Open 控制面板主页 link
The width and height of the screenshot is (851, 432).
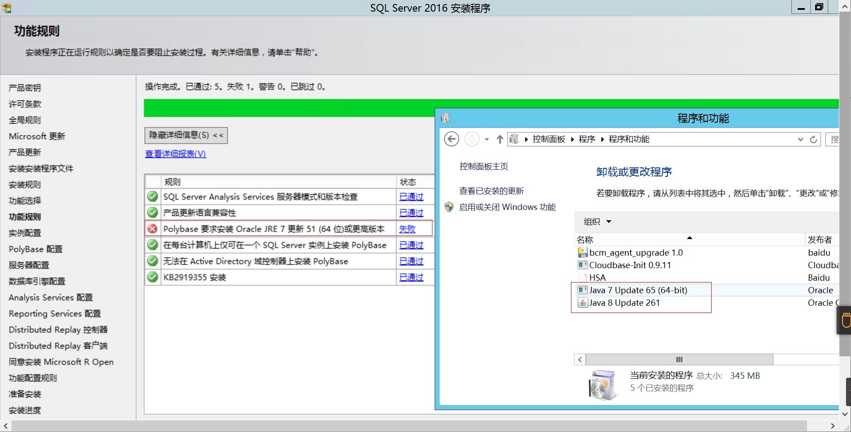[x=484, y=166]
